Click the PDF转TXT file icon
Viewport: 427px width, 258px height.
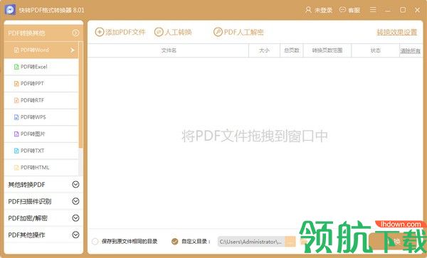click(16, 151)
